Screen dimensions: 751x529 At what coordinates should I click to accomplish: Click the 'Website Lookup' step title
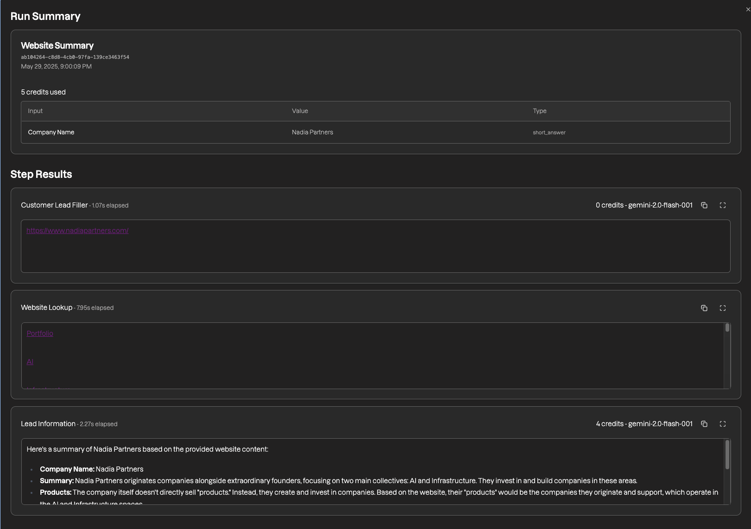[47, 308]
